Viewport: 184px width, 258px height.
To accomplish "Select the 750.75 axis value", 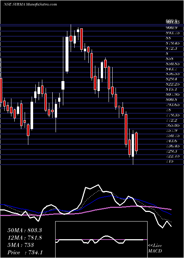I will [x=172, y=136].
